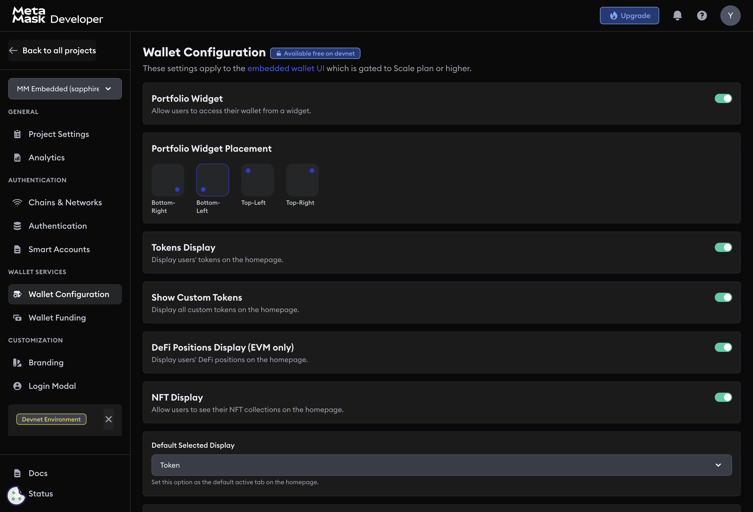Click the AUTHENTICATION section label
The width and height of the screenshot is (753, 512).
37,180
